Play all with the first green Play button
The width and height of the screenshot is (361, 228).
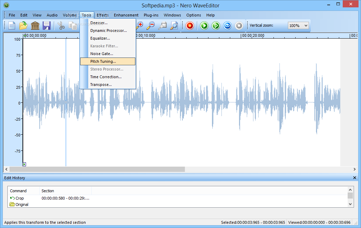coord(204,26)
